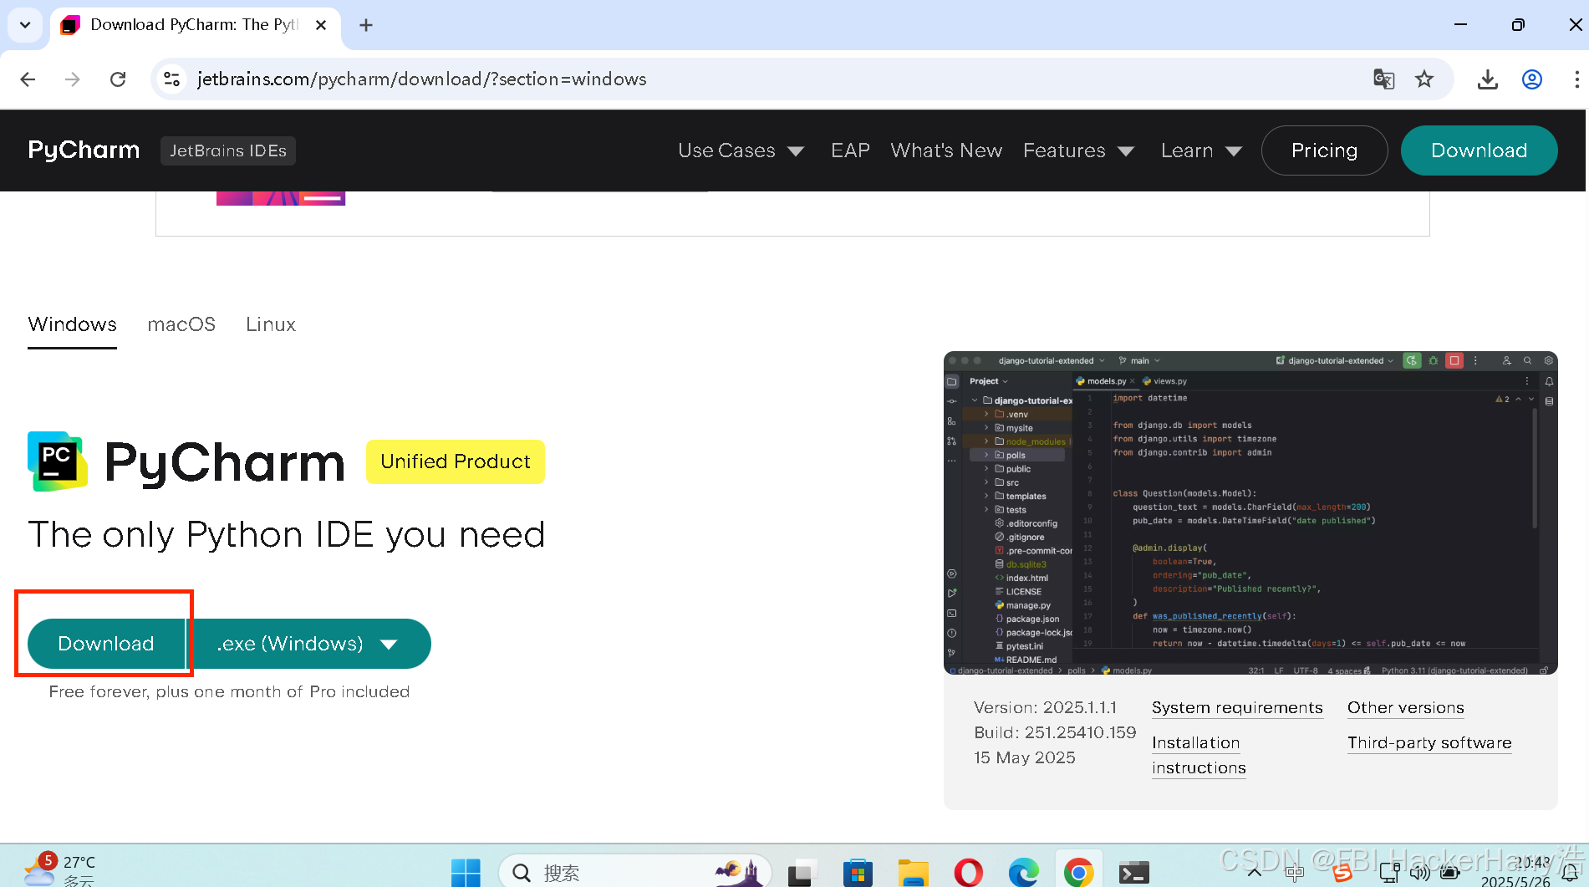
Task: Open the .exe (Windows) installer dropdown
Action: (x=308, y=644)
